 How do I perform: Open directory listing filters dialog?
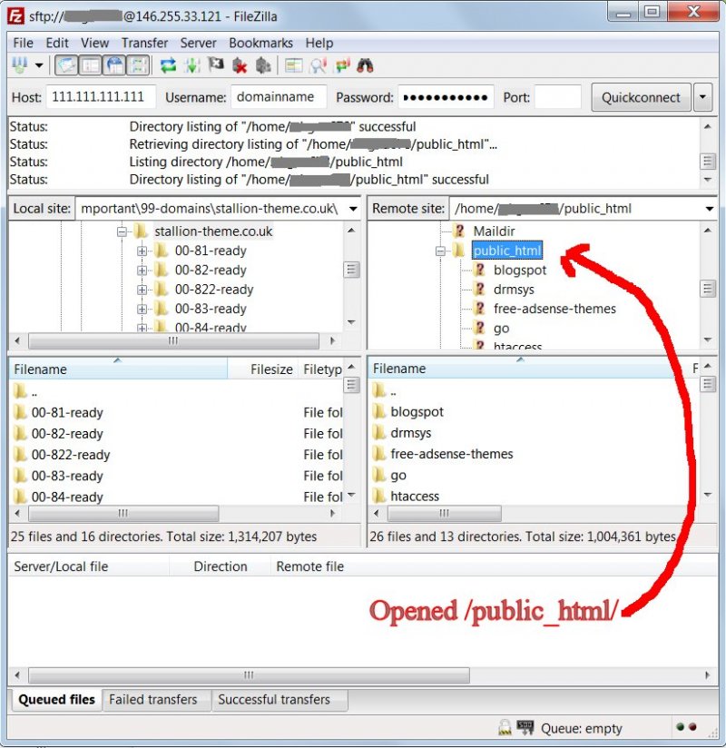click(293, 65)
